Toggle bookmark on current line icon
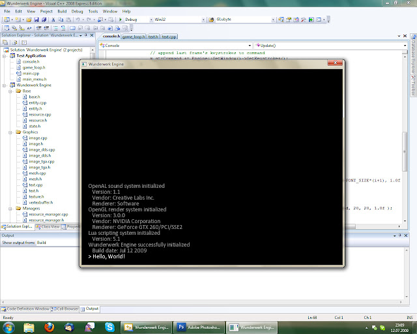This screenshot has height=334, width=417. tap(72, 27)
